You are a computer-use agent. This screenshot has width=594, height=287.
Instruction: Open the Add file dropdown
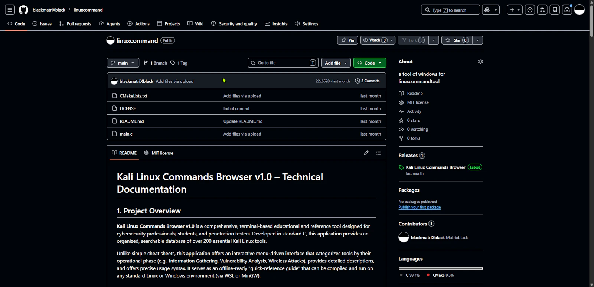point(336,63)
